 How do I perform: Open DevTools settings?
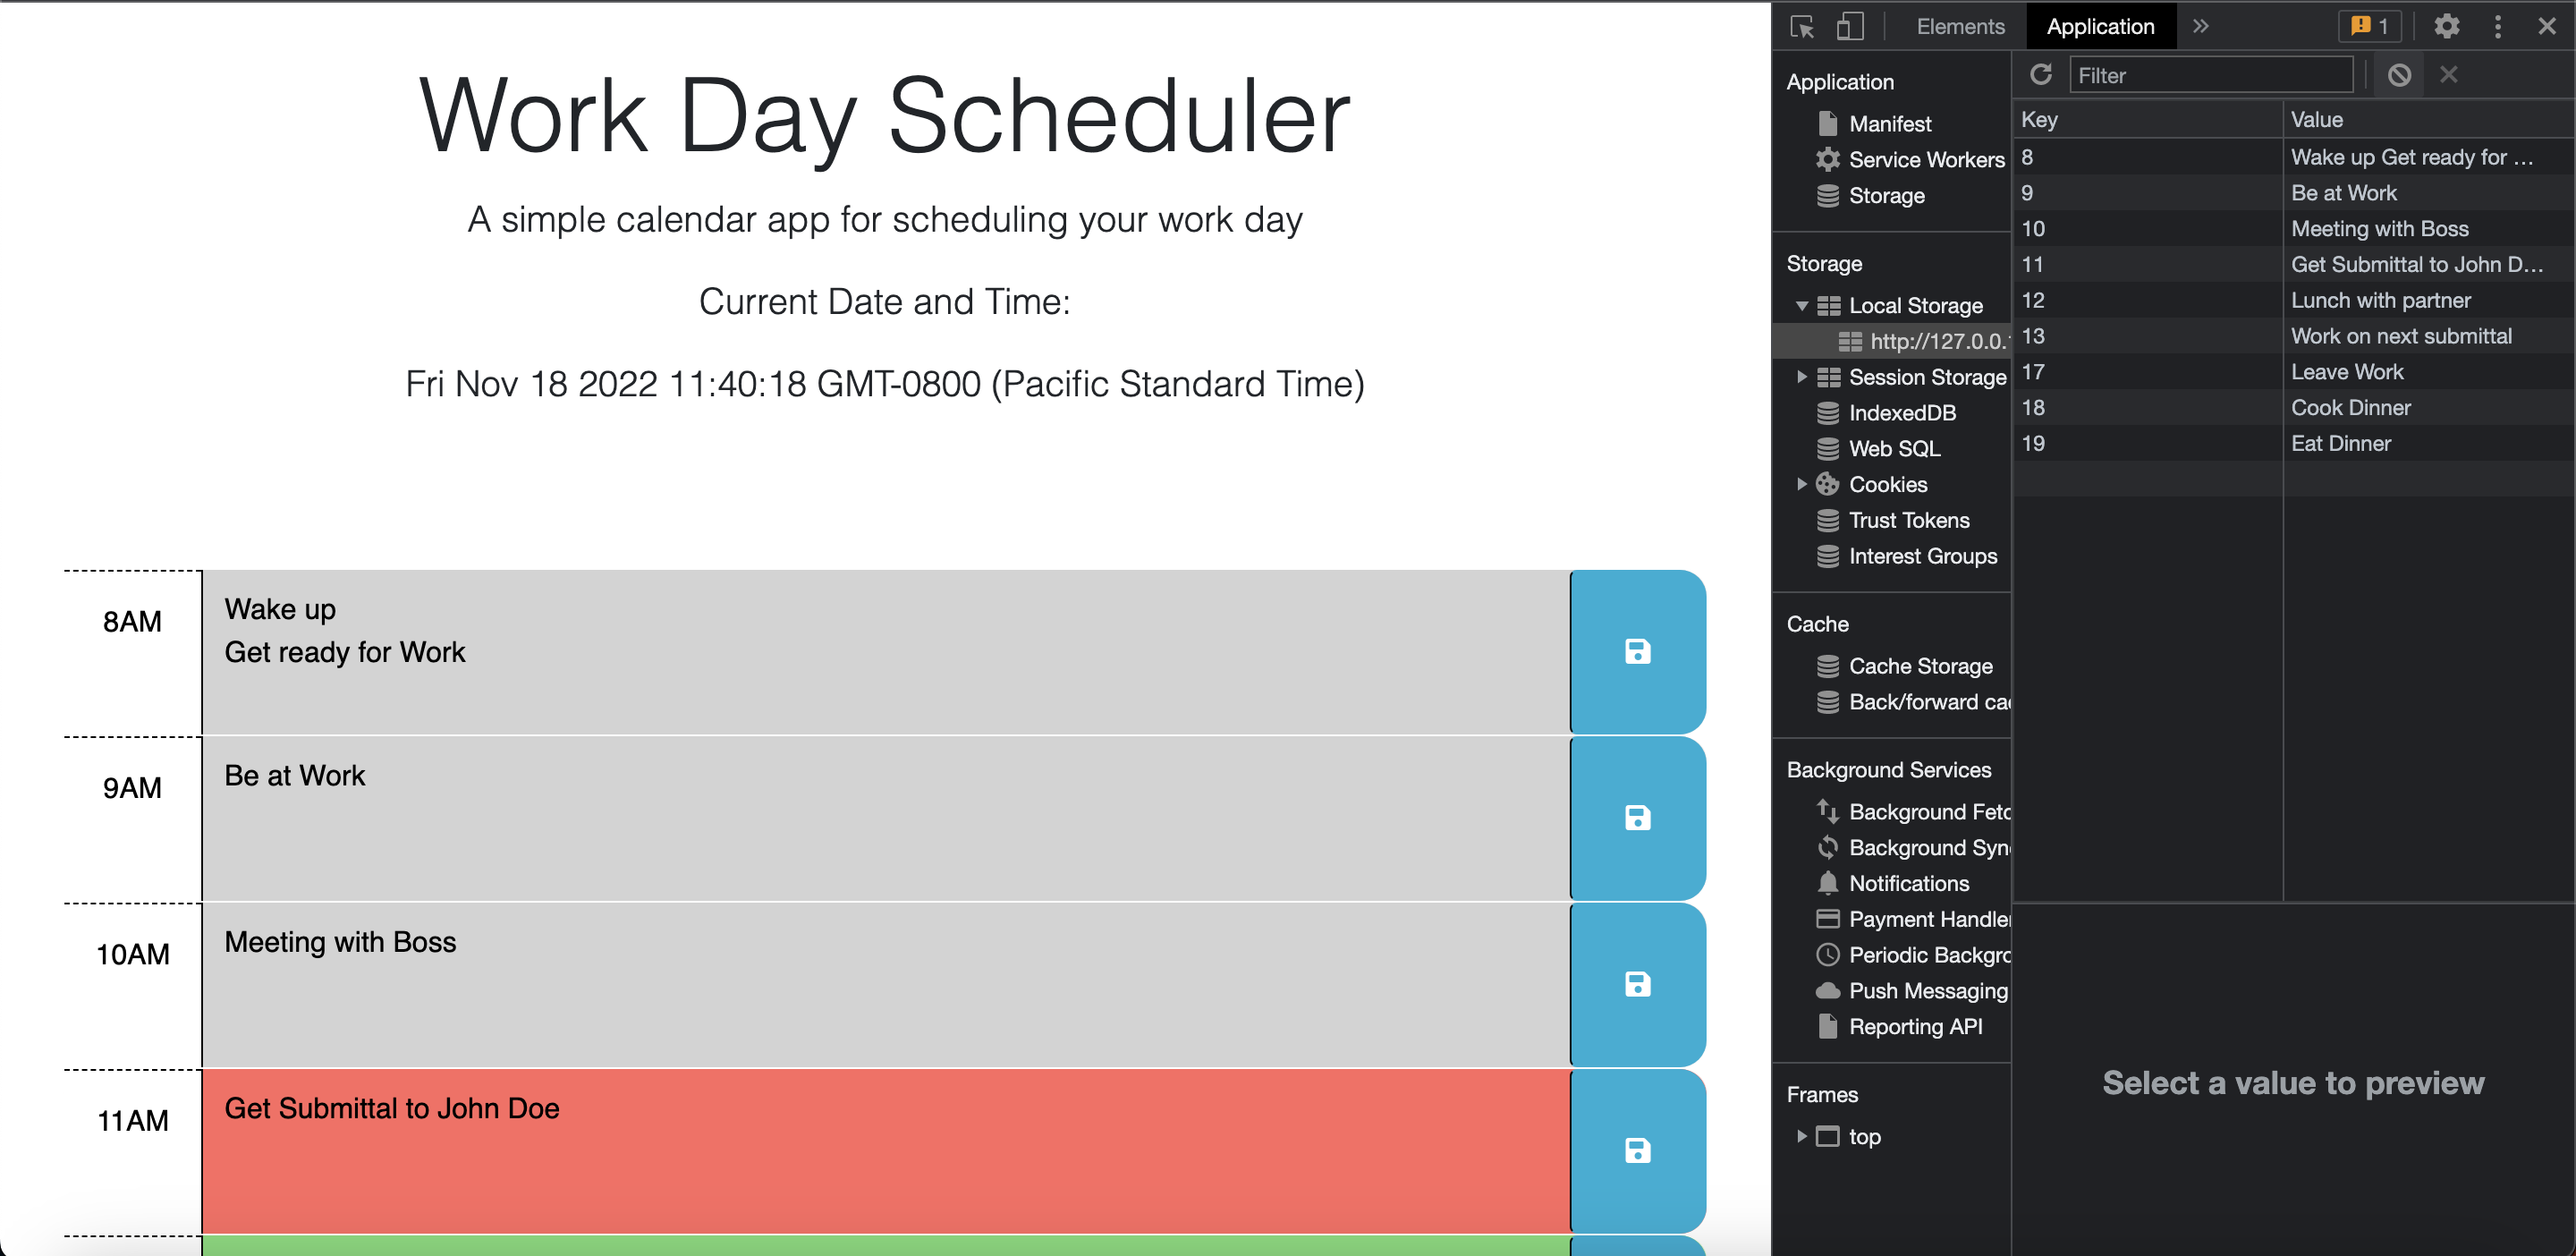coord(2446,26)
